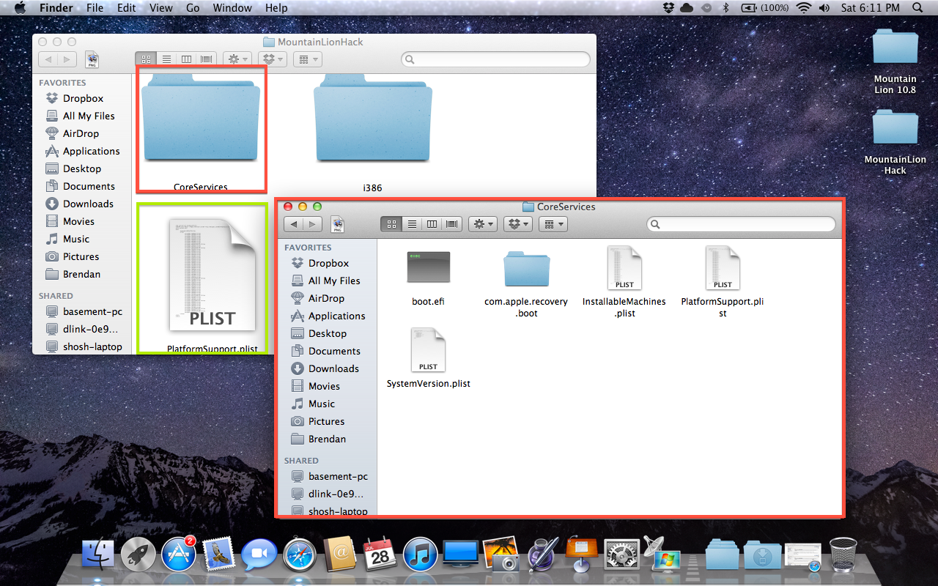Open the Downloads stack in the Dock
Viewport: 938px width, 586px height.
pyautogui.click(x=763, y=555)
